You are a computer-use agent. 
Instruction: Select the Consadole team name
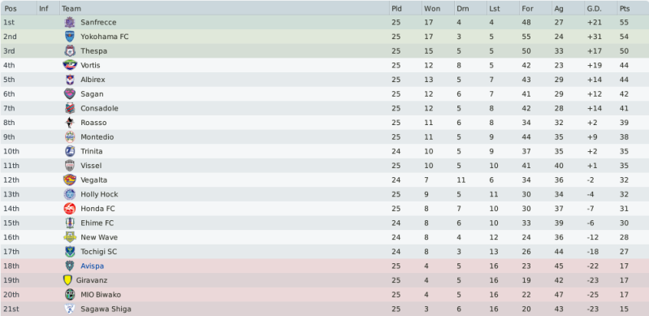[99, 108]
